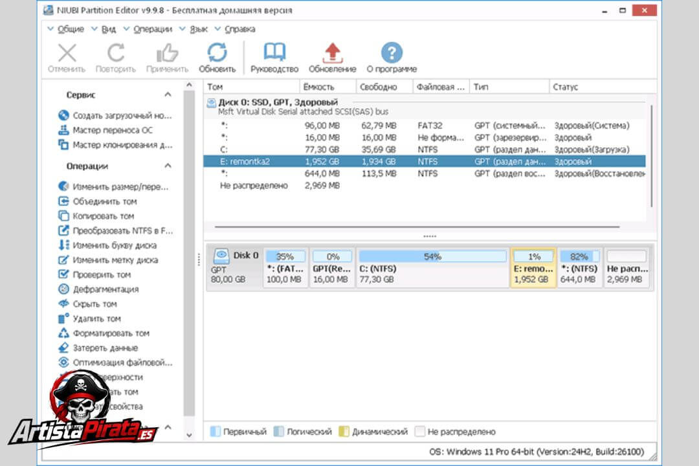Select the 96,00 MB FAT32 volume row

[425, 126]
